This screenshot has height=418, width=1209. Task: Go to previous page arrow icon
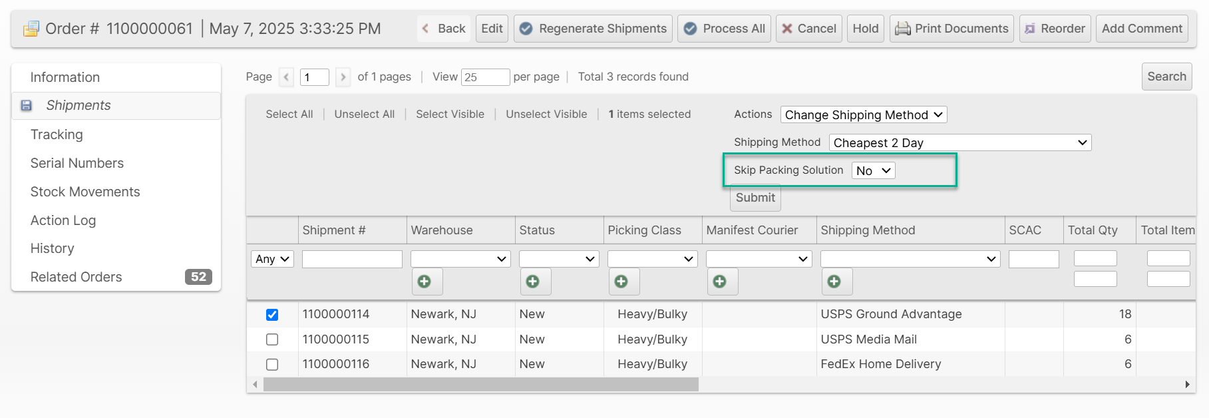pyautogui.click(x=286, y=77)
